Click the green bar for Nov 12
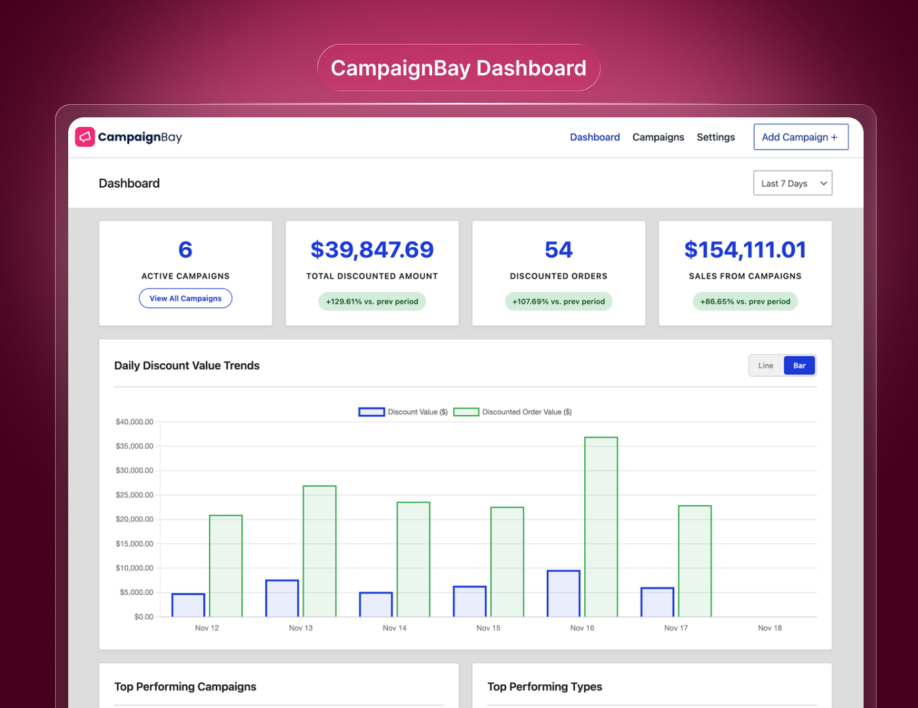The width and height of the screenshot is (918, 708). pyautogui.click(x=226, y=566)
